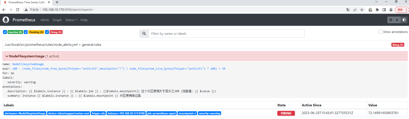Reload the page
This screenshot has height=119, width=409.
(18, 10)
